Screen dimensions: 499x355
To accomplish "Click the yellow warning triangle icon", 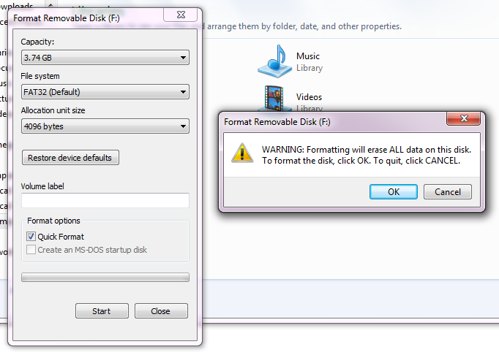I will 241,151.
